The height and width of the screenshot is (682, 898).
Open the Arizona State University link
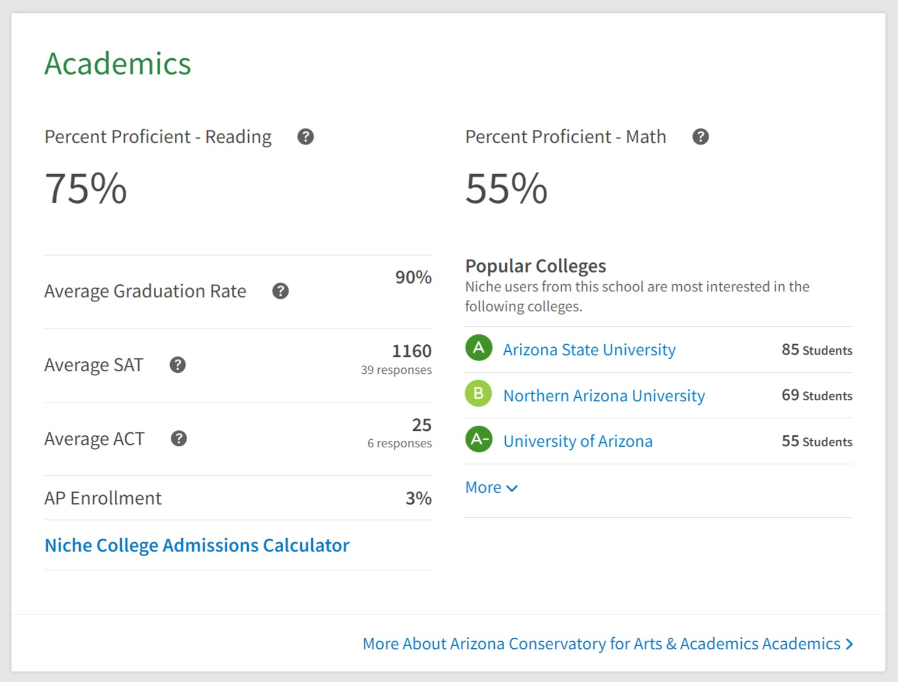(589, 350)
